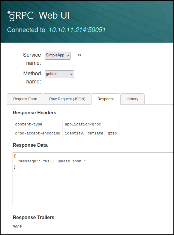Click the identity, deflate, gzip value cell
This screenshot has height=235, width=174.
(x=91, y=133)
